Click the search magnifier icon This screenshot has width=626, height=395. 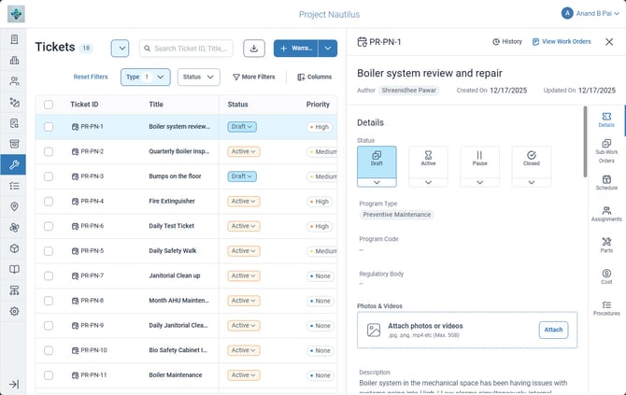[148, 49]
